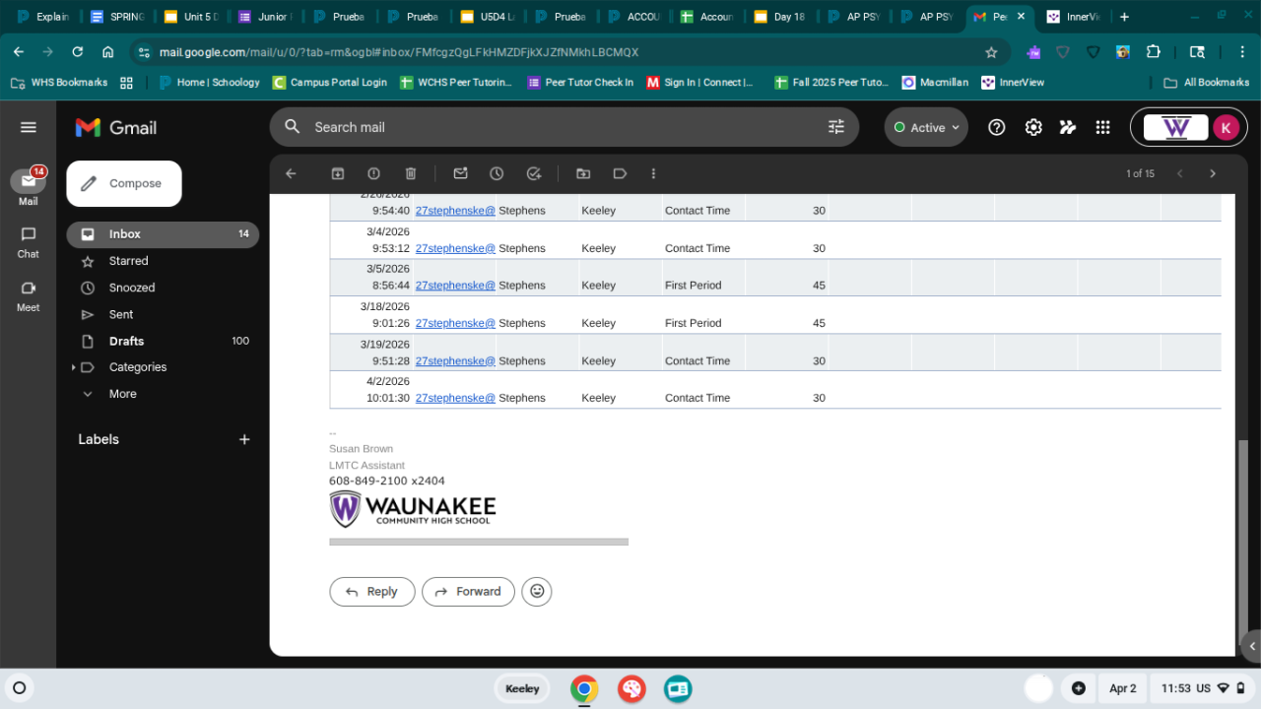Viewport: 1261px width, 709px height.
Task: Open the Google apps grid
Action: pyautogui.click(x=1102, y=127)
